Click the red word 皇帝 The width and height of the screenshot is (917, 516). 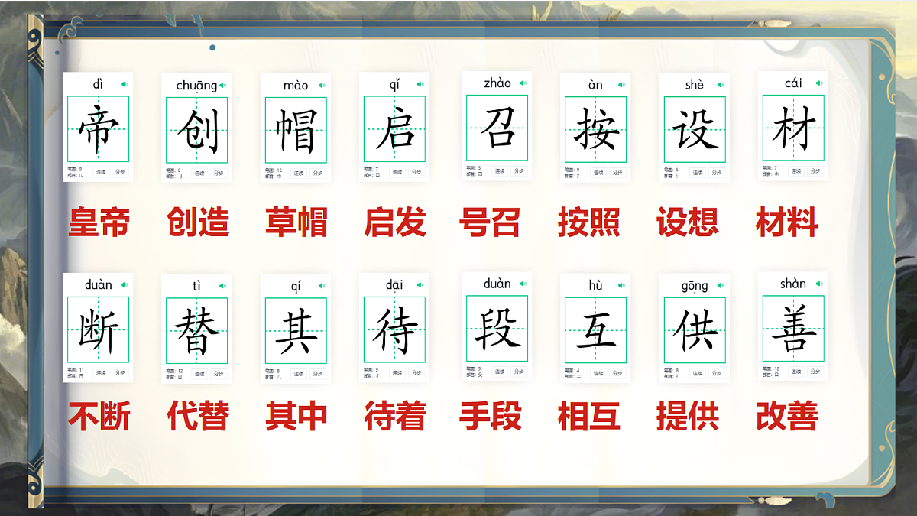pos(99,222)
